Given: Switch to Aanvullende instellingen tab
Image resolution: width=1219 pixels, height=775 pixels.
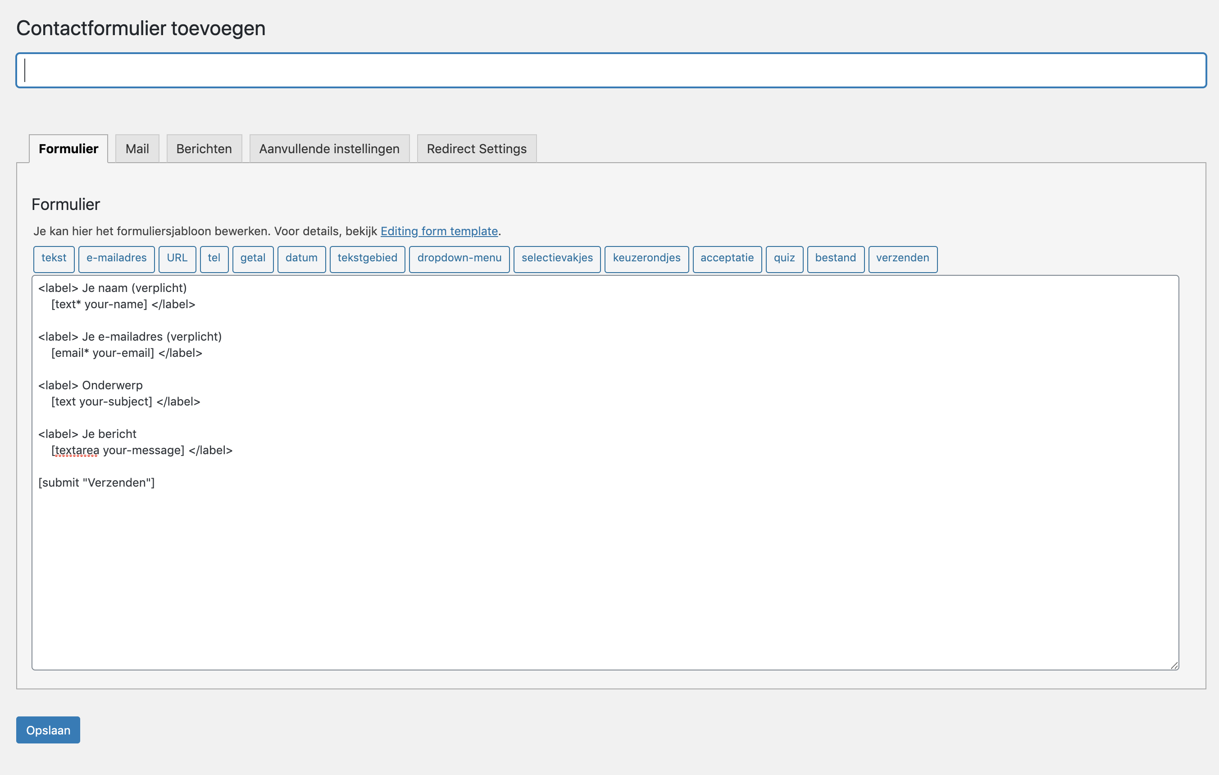Looking at the screenshot, I should tap(330, 149).
